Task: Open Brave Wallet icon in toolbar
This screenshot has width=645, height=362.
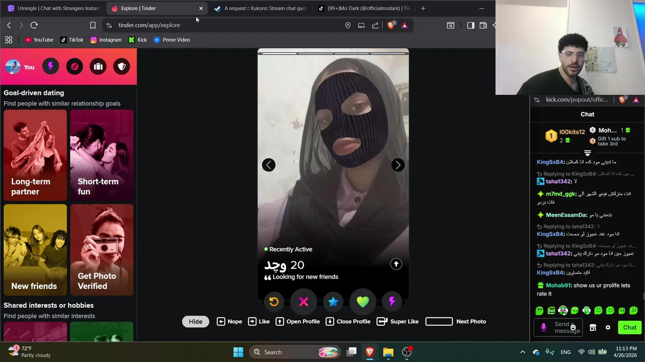Action: pyautogui.click(x=483, y=25)
